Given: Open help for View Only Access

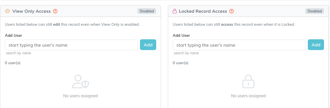Looking at the screenshot, I should (55, 11).
